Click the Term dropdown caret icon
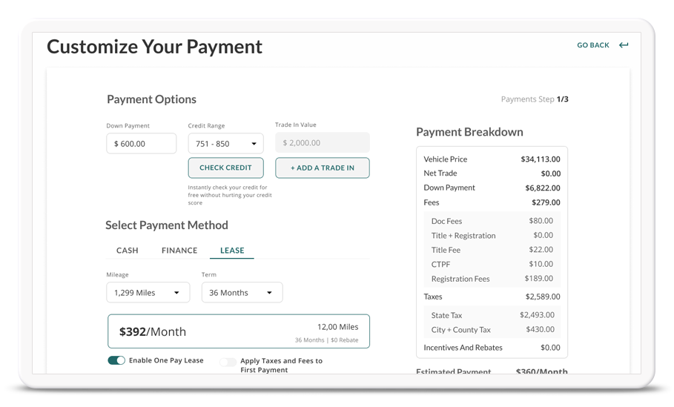Screen dimensions: 674x407 click(x=269, y=293)
